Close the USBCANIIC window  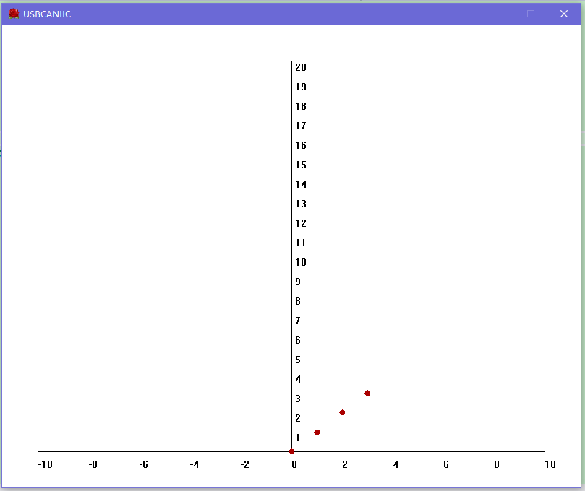pos(564,14)
